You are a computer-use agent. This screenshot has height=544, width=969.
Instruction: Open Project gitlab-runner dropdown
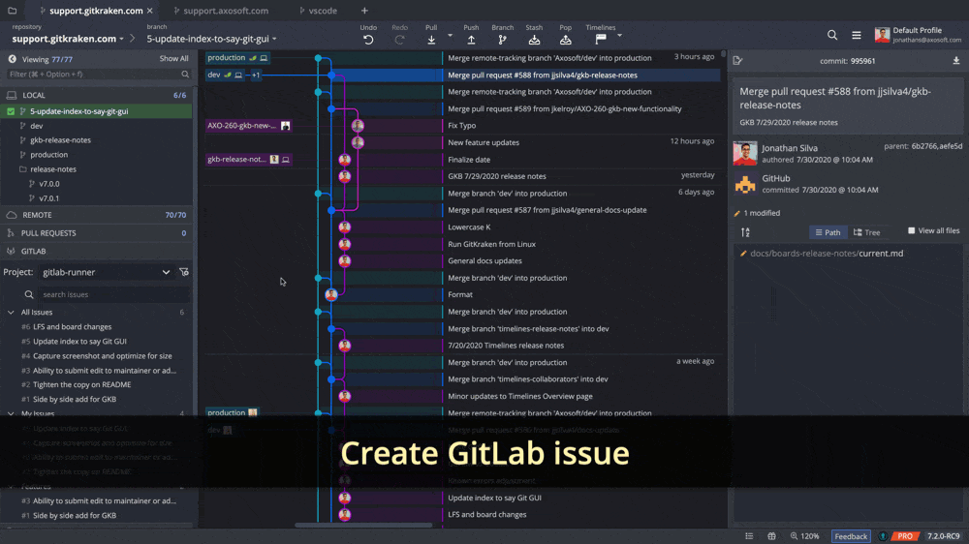coord(106,272)
